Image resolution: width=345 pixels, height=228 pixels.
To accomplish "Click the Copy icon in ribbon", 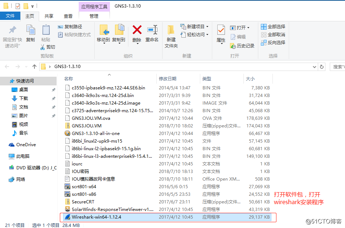I will tap(30, 30).
